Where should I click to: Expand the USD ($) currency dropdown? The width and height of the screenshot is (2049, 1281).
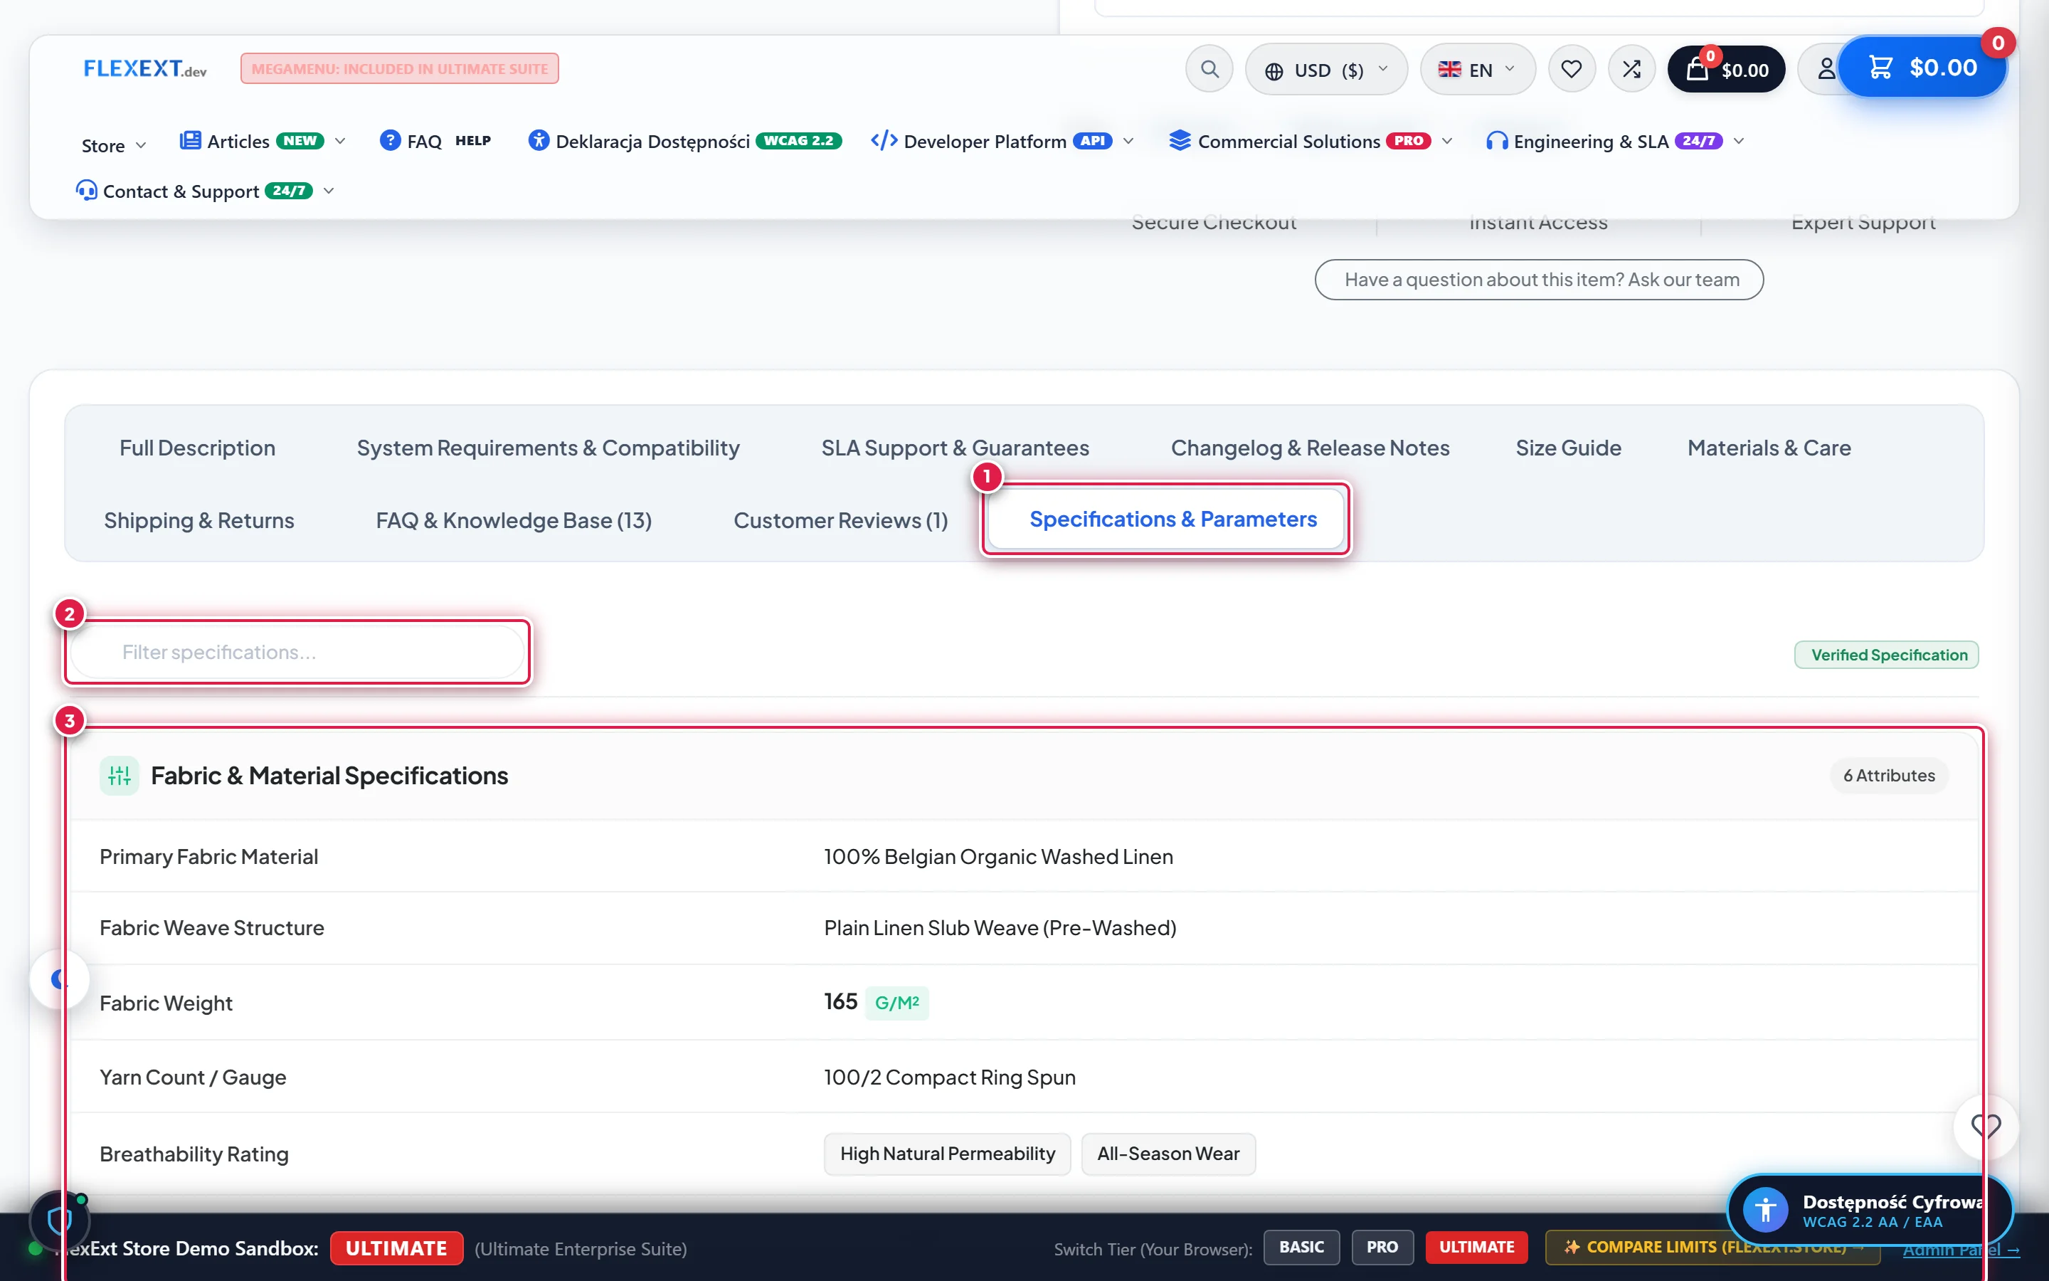(x=1326, y=70)
